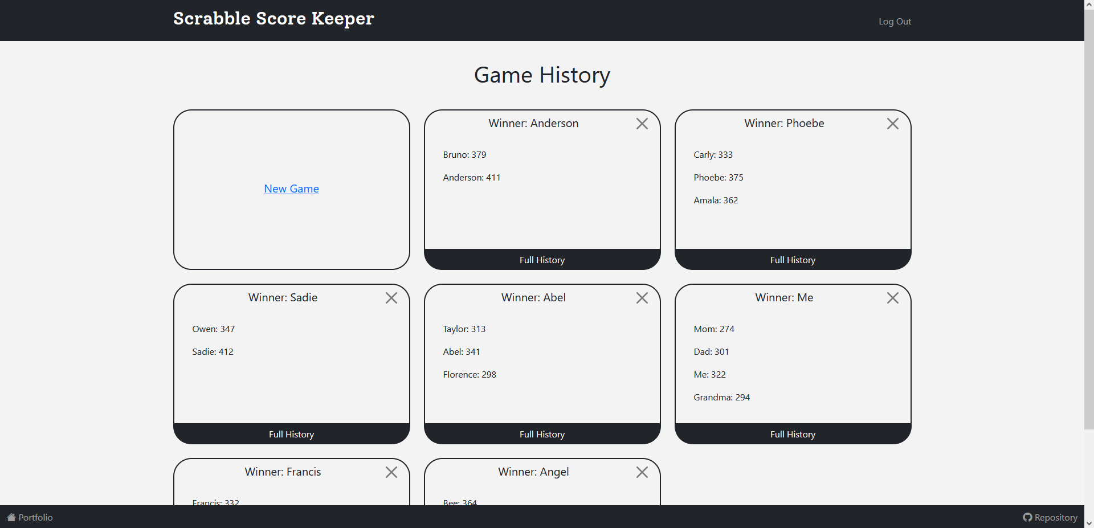The width and height of the screenshot is (1094, 528).
Task: Remove the Winner: Abel game card
Action: [642, 298]
